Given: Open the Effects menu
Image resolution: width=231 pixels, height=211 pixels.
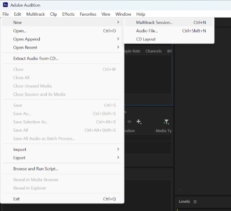Looking at the screenshot, I should 68,14.
